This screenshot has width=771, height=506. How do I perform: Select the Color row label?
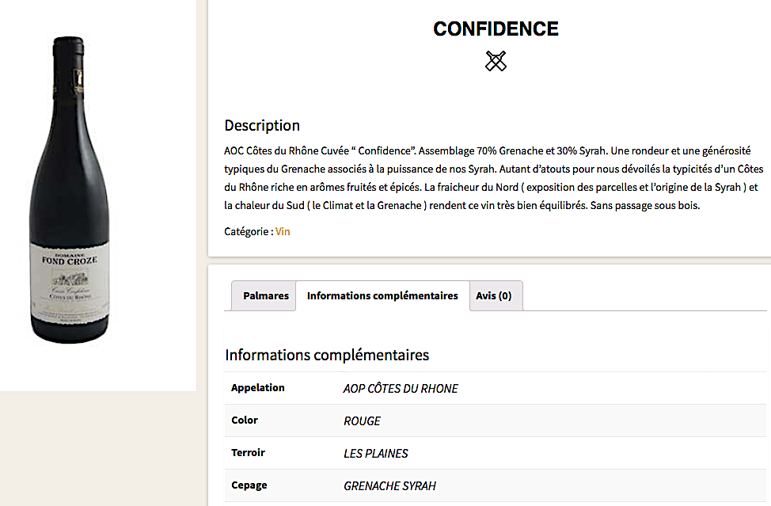coord(245,420)
